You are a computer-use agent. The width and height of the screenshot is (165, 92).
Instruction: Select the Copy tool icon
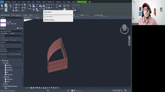37,10
